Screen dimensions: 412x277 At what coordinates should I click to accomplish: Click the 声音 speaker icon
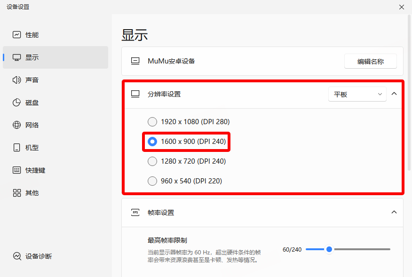(x=17, y=80)
